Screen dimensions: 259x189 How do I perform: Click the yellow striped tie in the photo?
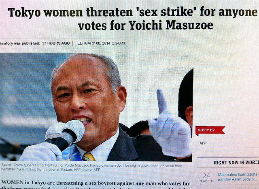[x=89, y=157]
